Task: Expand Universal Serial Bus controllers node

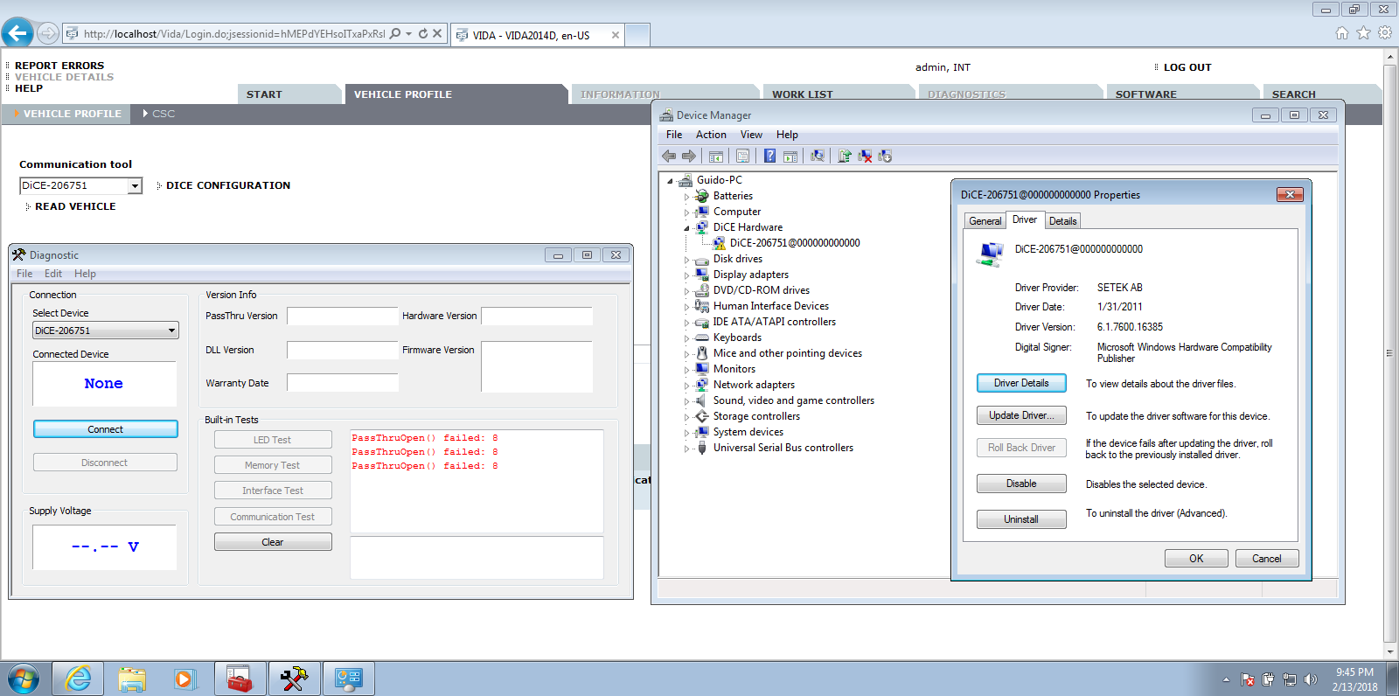Action: pyautogui.click(x=686, y=449)
